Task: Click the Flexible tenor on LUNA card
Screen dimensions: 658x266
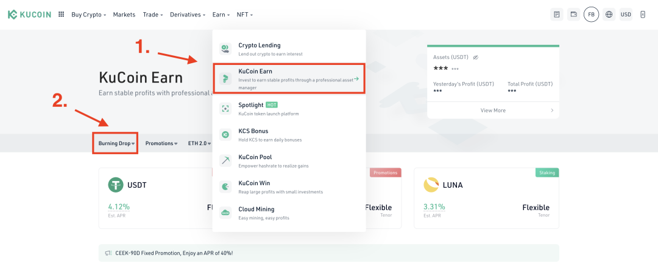Action: point(536,208)
